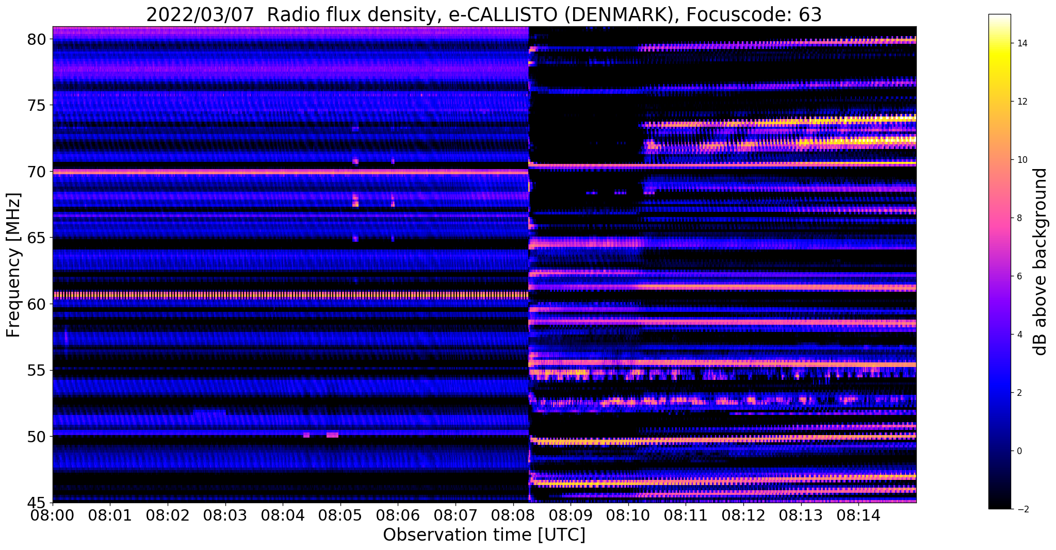Screen dimensions: 1056x550
Task: Click the colorbar tick label 14
Action: click(1021, 43)
